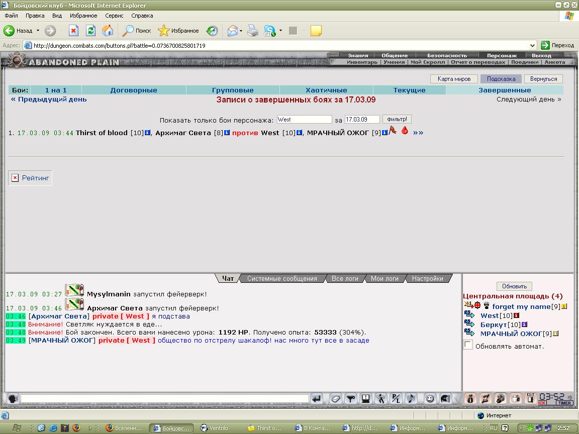Screen dimensions: 579x434
Task: Click the character name filter field
Action: point(304,120)
